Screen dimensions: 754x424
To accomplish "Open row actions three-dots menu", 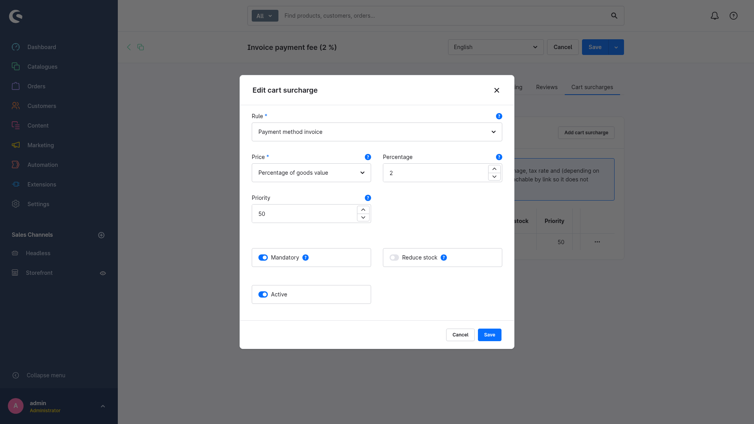I will [597, 242].
